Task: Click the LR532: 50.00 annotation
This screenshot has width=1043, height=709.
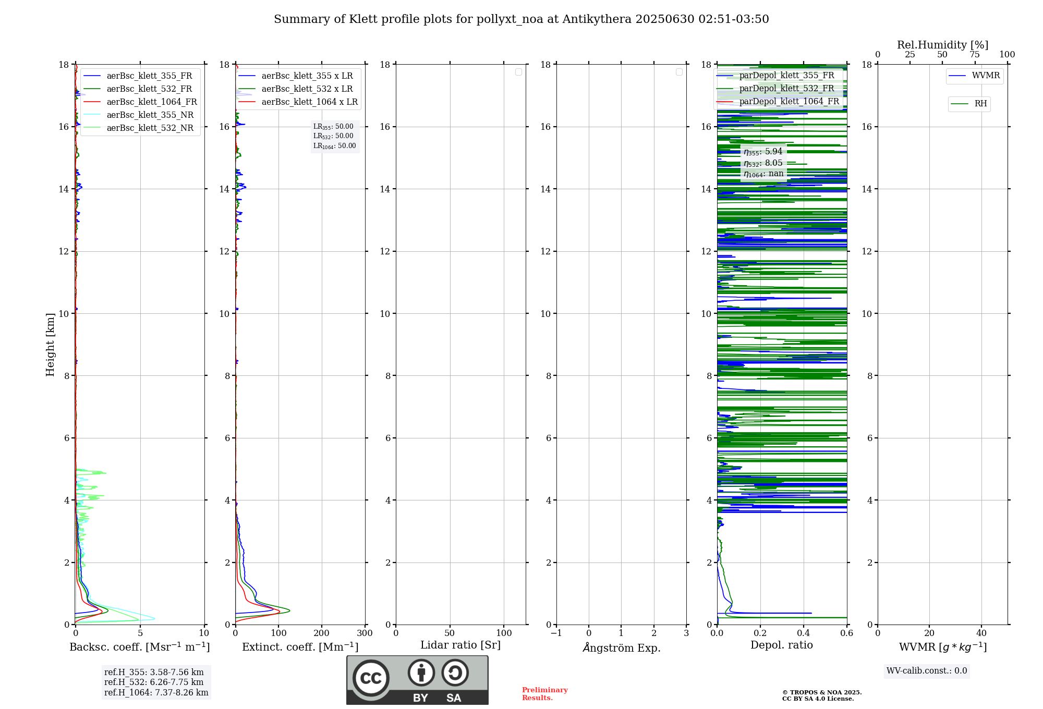Action: (333, 136)
